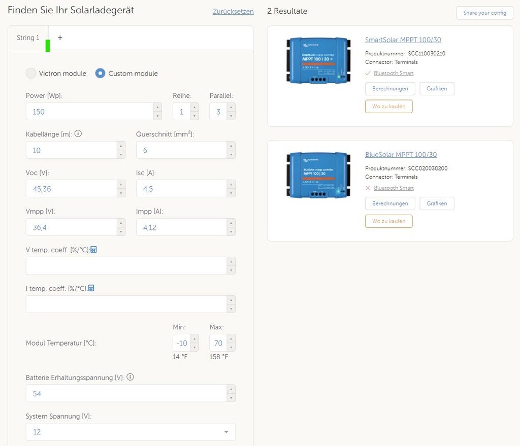
Task: Click the SmartSolar MPPT 100/30 product image
Action: (x=318, y=60)
